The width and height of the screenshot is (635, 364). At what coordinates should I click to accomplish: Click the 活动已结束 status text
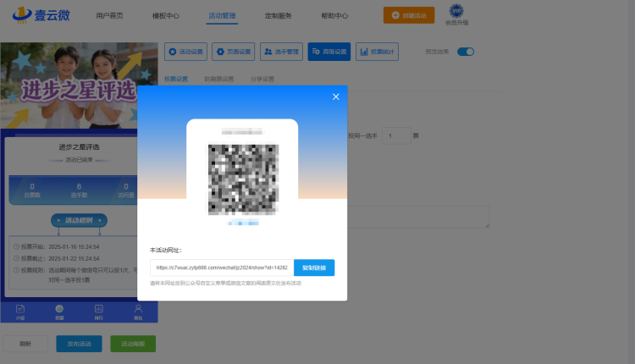point(79,160)
